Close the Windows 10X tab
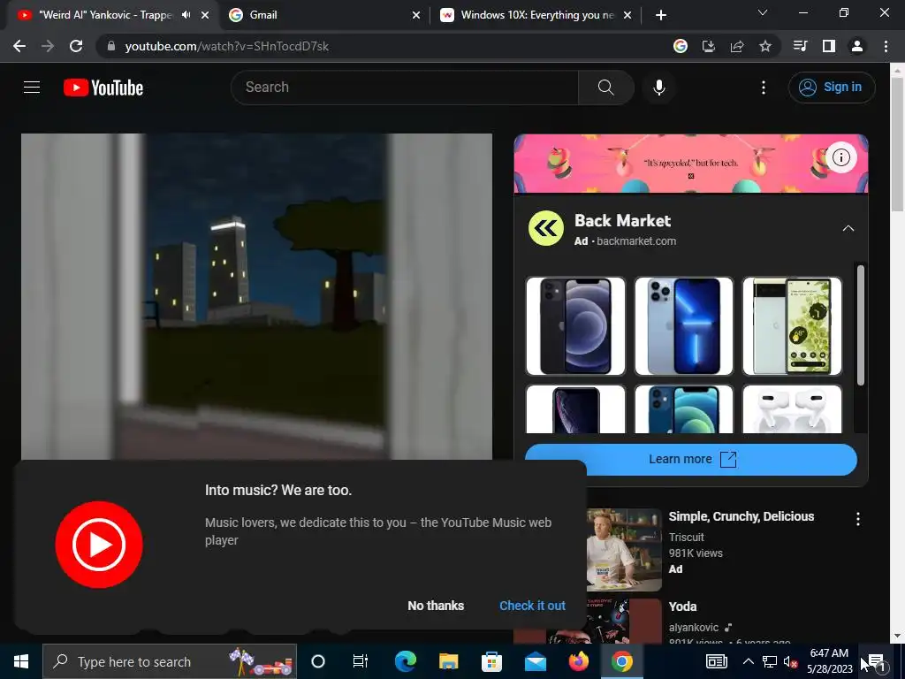Screen dimensions: 905x679 [x=627, y=16]
